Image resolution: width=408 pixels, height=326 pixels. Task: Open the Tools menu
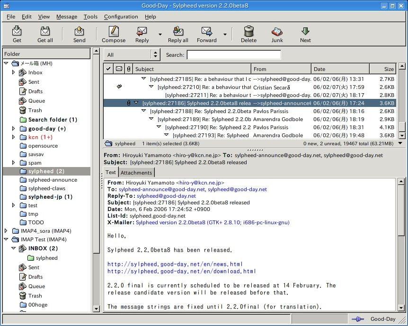90,17
